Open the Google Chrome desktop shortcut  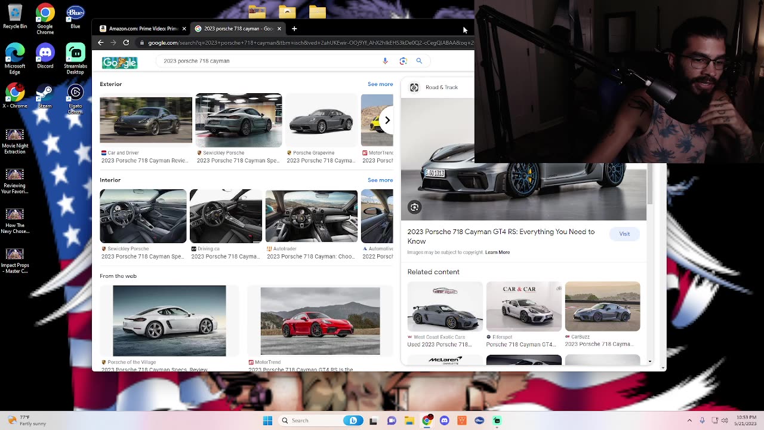(x=45, y=19)
